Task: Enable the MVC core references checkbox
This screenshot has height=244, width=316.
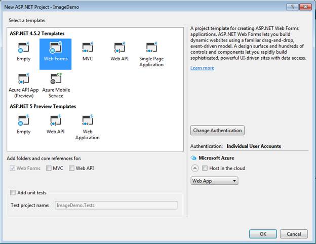Action: [49, 168]
